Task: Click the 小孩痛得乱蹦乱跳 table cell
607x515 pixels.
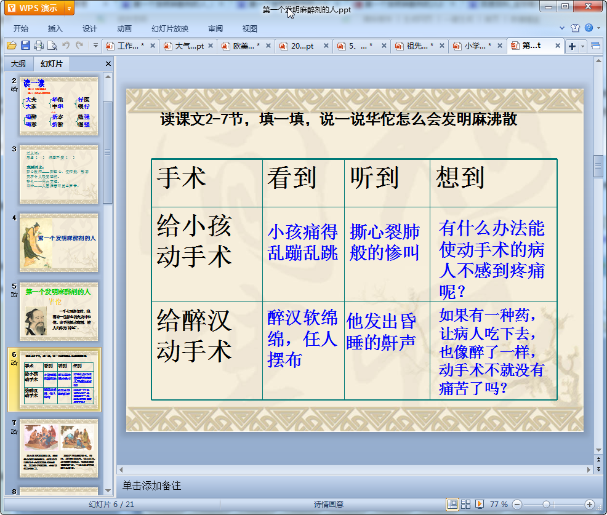Action: [x=303, y=254]
